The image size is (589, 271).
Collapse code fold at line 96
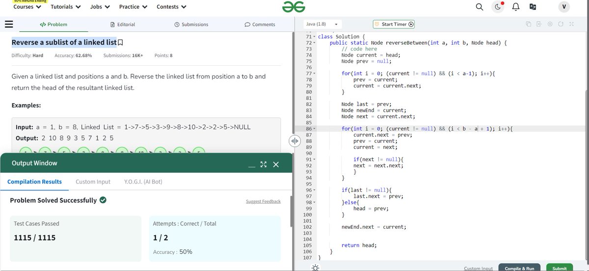click(x=315, y=190)
